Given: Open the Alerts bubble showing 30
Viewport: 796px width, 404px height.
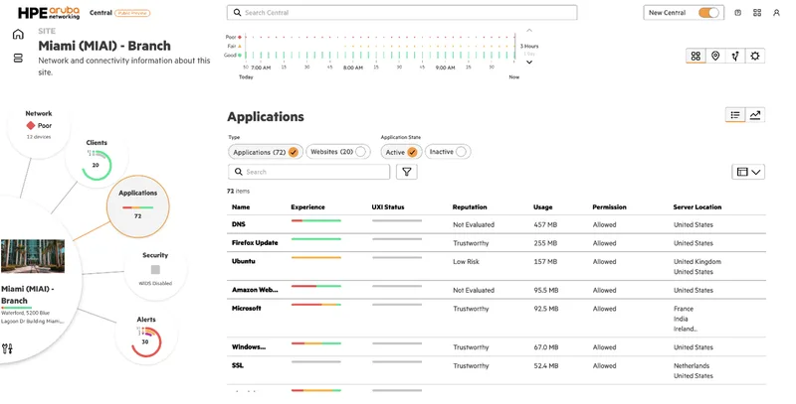Looking at the screenshot, I should point(146,335).
